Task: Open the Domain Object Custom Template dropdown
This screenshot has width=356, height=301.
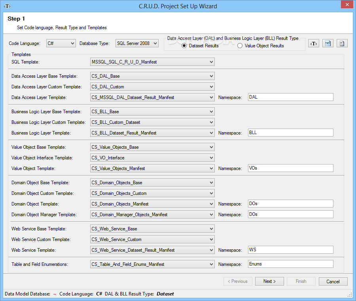Action: pyautogui.click(x=152, y=193)
